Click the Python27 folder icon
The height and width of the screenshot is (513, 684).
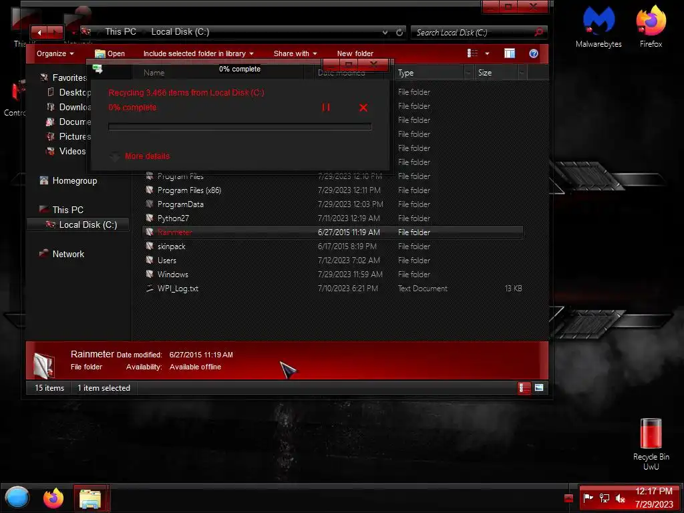pyautogui.click(x=150, y=218)
